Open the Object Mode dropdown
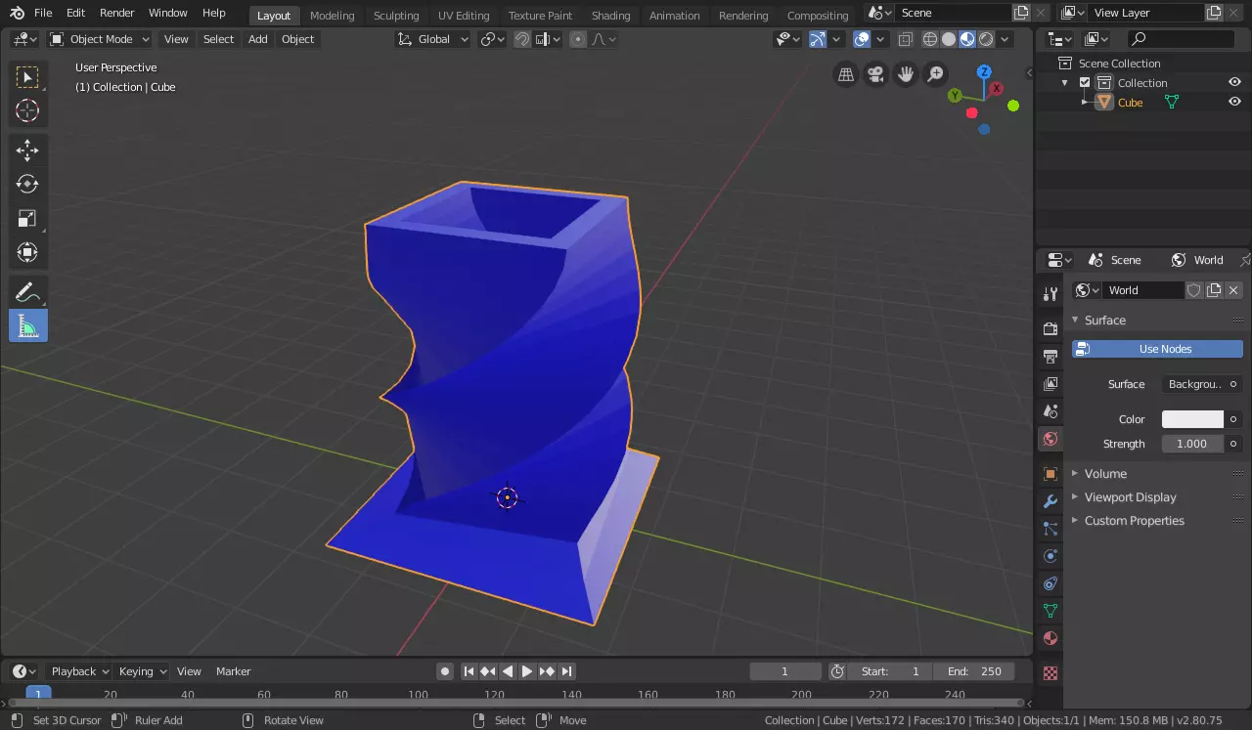This screenshot has width=1252, height=730. pyautogui.click(x=100, y=39)
